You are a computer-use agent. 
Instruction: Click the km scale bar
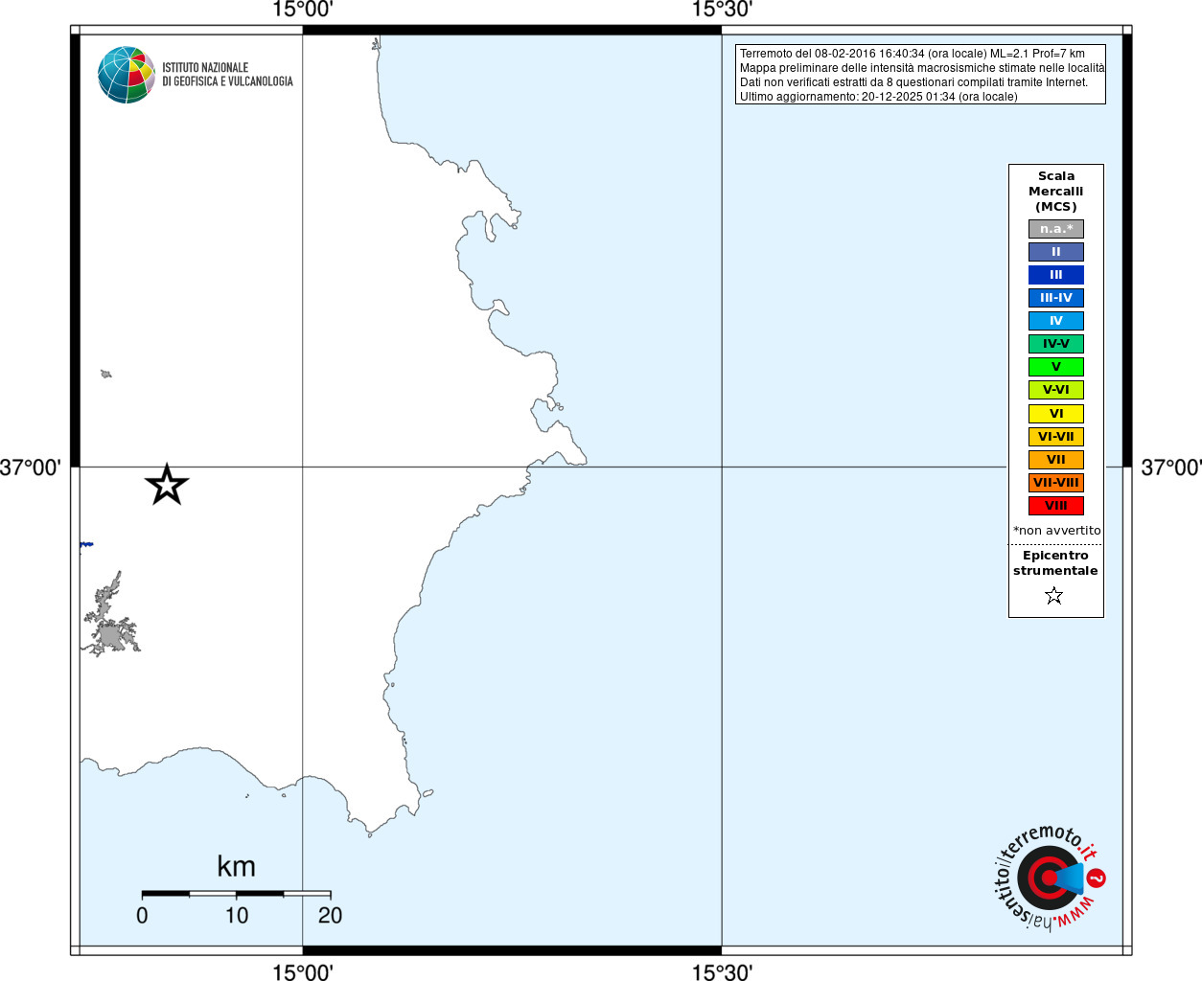pos(236,894)
